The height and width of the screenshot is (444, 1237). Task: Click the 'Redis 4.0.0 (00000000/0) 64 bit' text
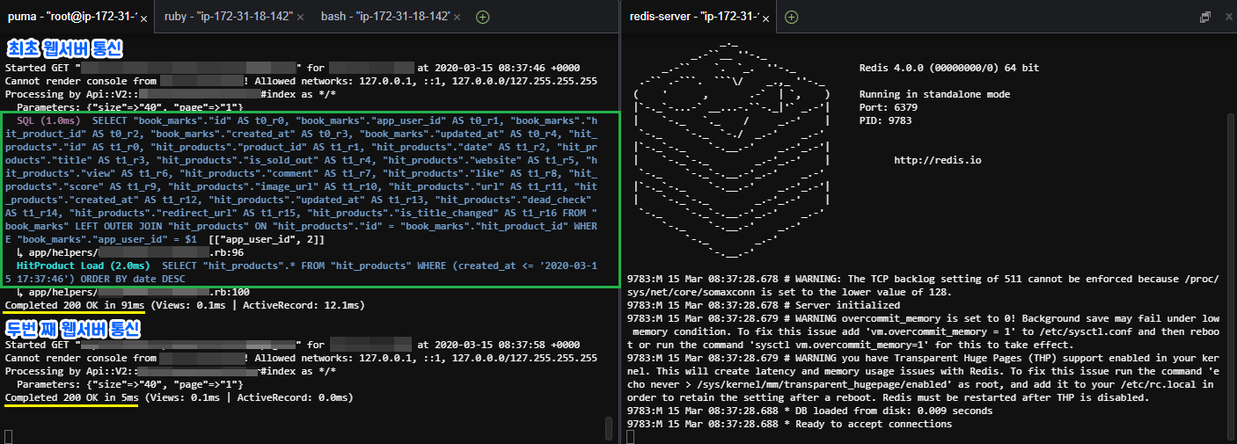click(949, 68)
